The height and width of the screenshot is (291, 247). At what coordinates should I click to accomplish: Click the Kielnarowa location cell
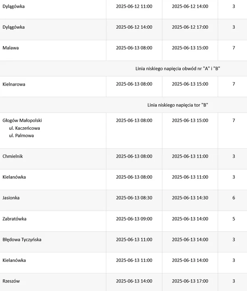14,84
